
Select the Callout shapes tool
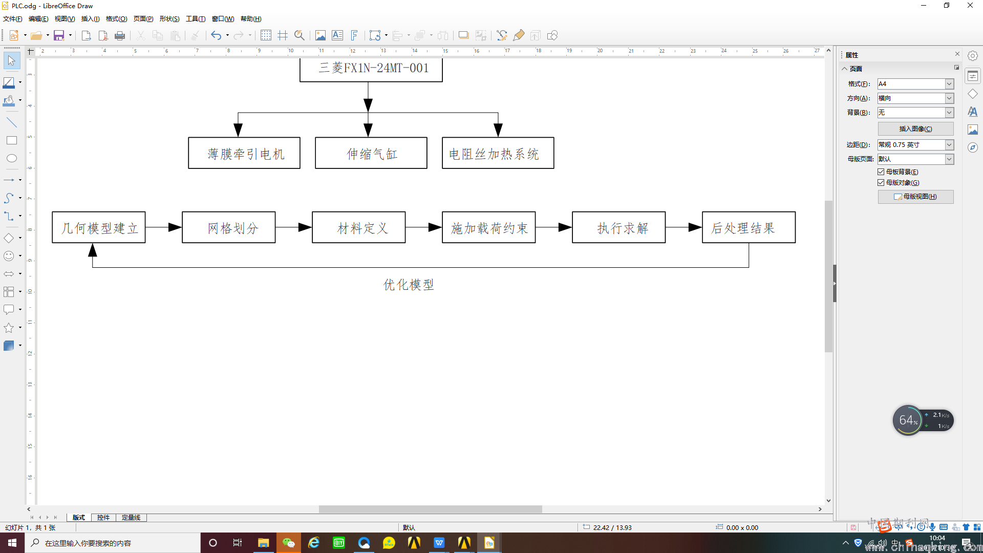tap(9, 309)
